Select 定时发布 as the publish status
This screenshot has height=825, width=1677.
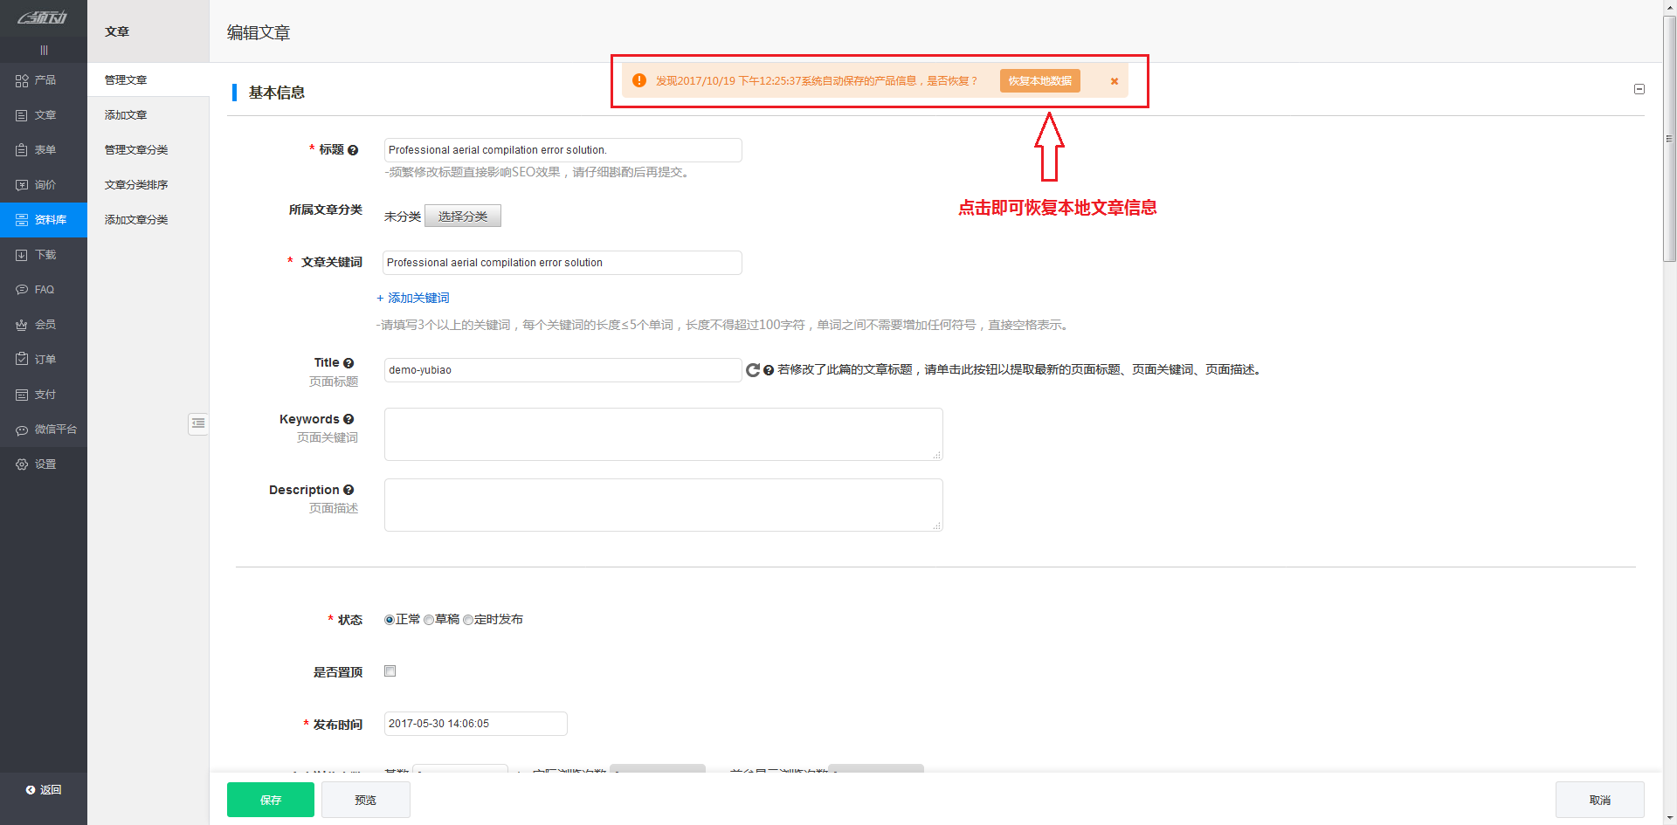[468, 619]
